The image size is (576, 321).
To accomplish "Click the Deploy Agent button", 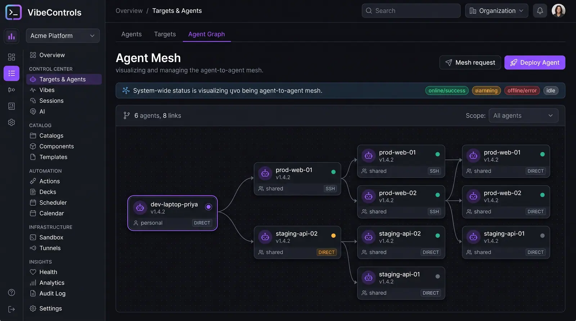I will 535,63.
